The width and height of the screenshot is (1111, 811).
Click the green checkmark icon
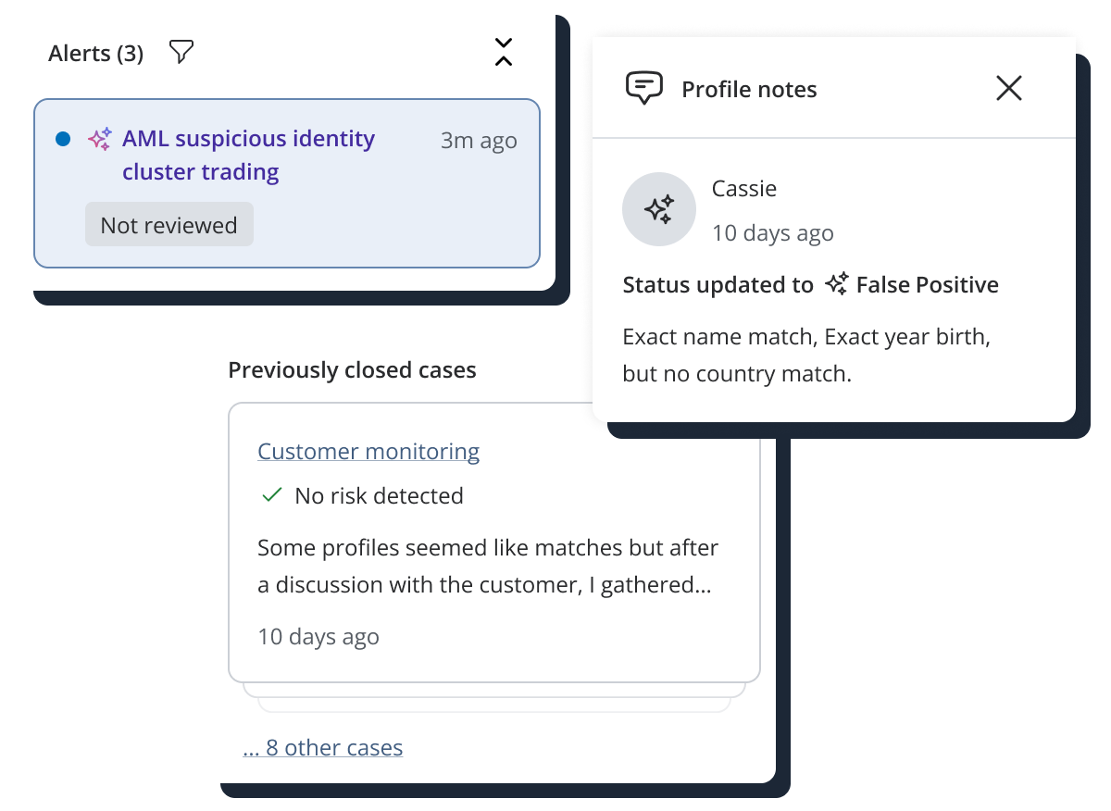click(x=271, y=495)
